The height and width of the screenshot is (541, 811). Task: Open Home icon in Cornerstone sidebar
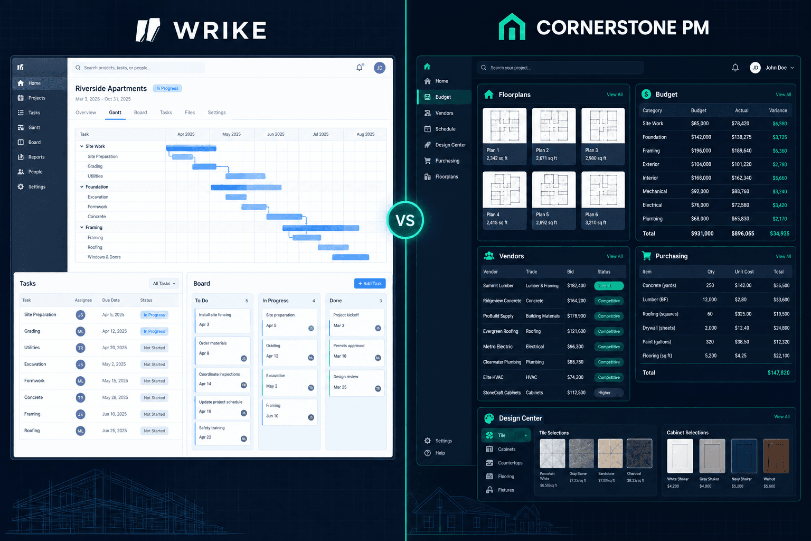click(x=428, y=81)
